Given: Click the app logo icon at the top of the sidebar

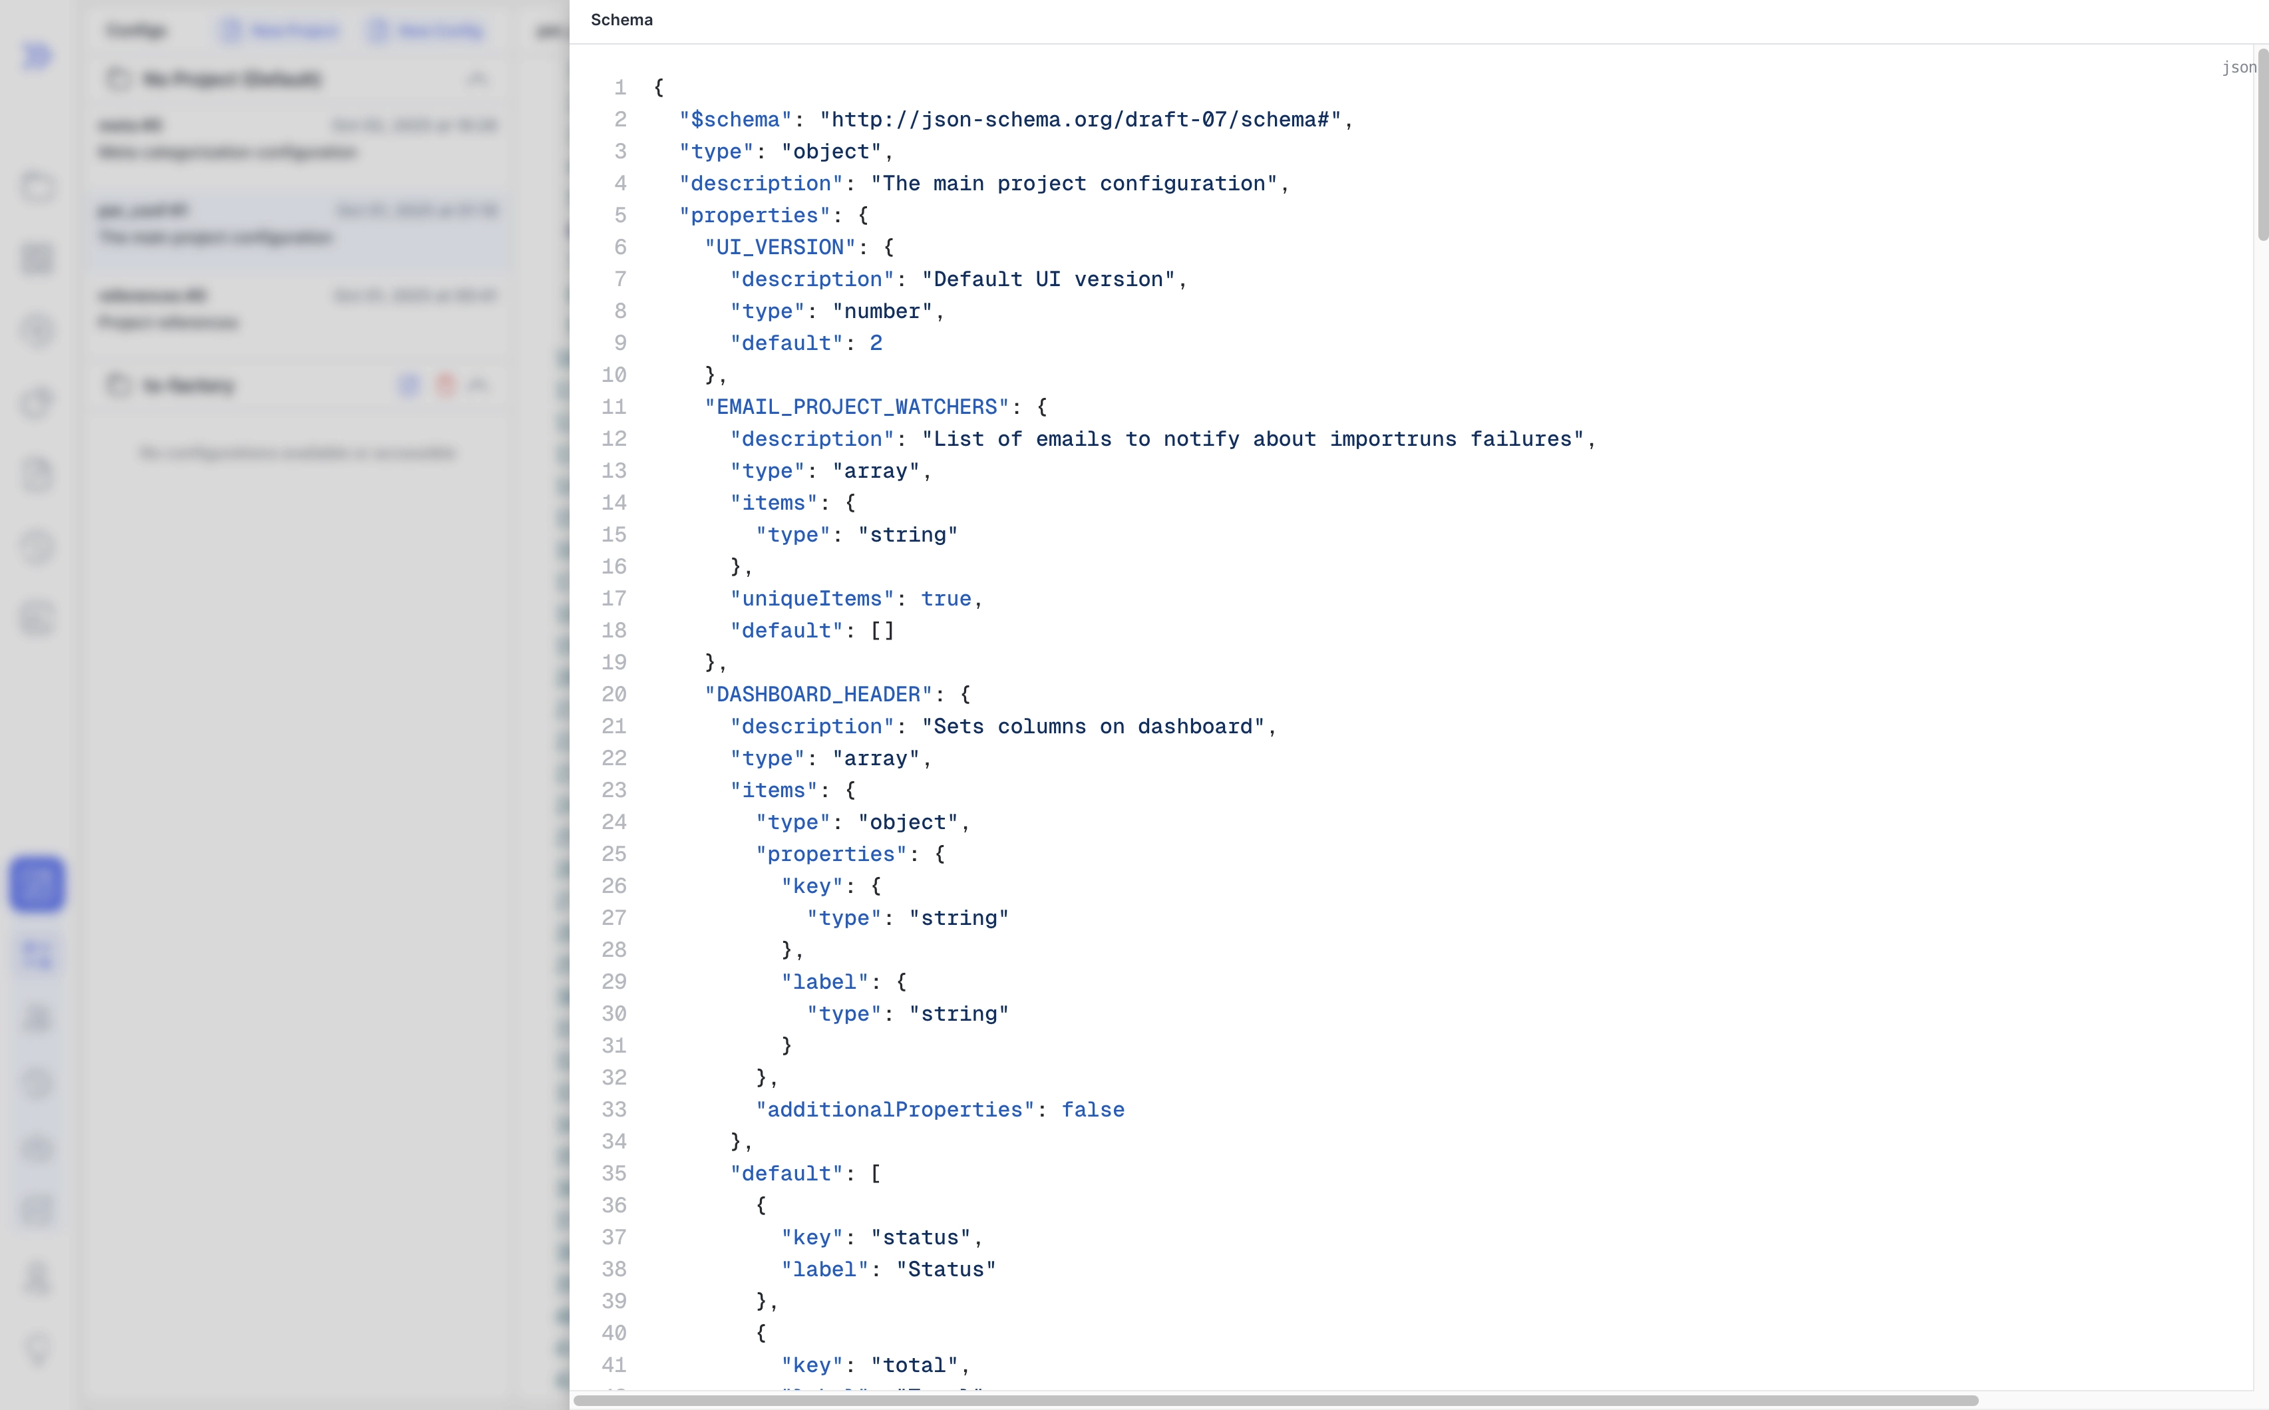Looking at the screenshot, I should (x=37, y=56).
